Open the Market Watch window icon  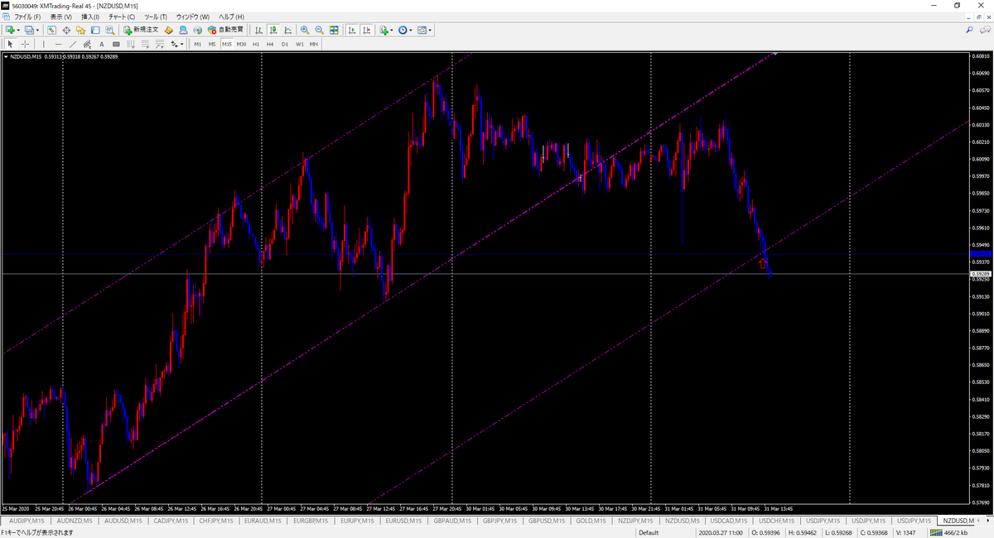pos(52,30)
